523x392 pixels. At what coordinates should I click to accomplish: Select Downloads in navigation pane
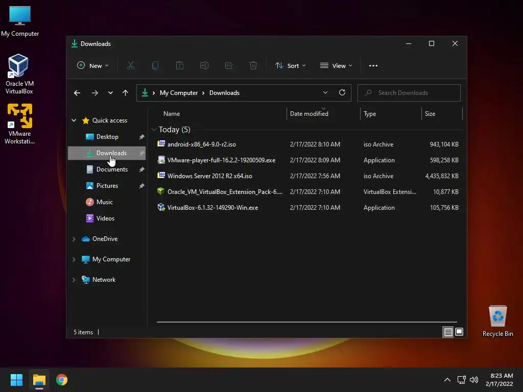pos(107,153)
